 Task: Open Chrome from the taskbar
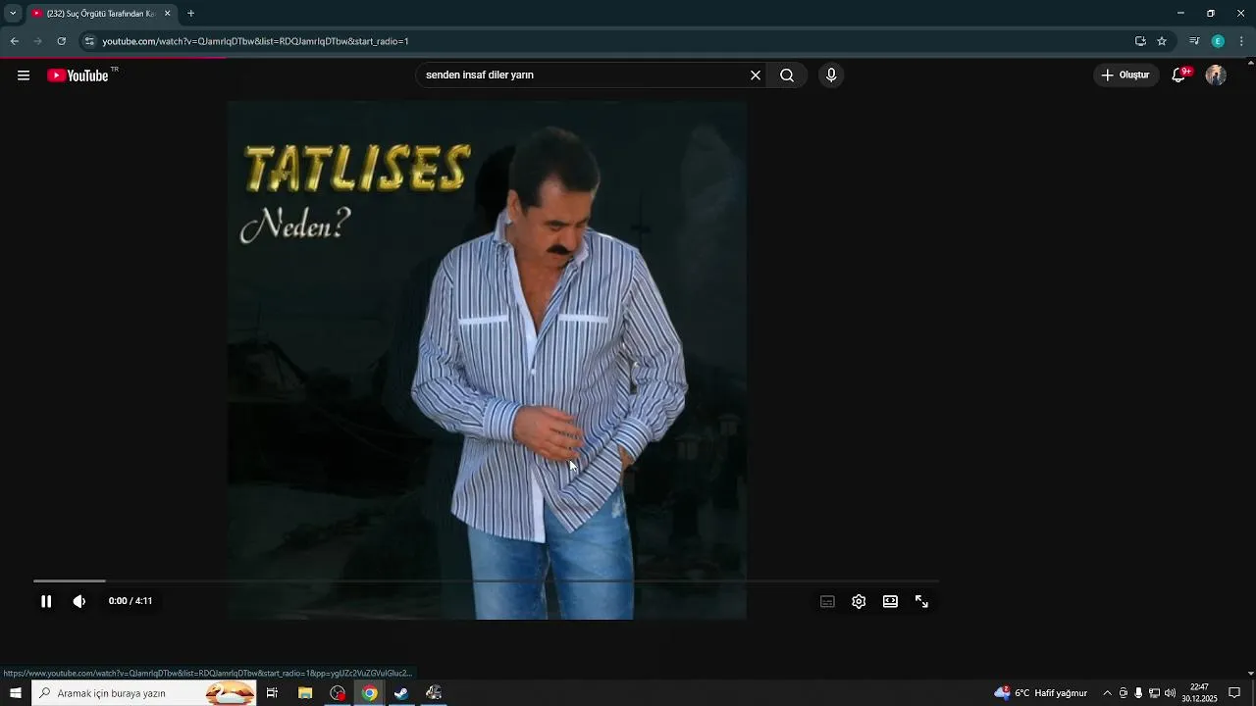point(369,693)
